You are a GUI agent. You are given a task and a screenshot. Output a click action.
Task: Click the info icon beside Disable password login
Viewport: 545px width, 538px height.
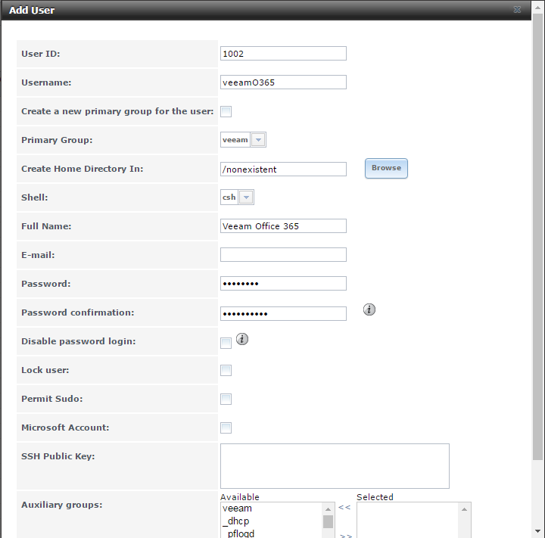242,339
